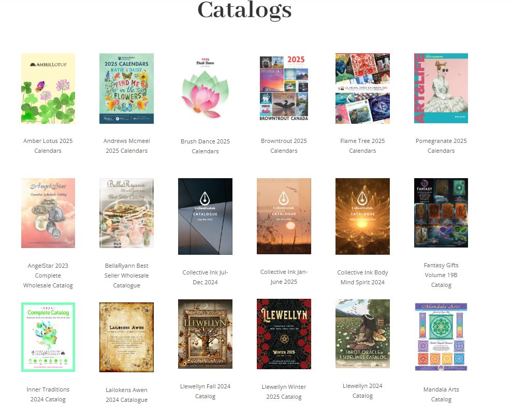This screenshot has height=406, width=511.
Task: Click the Collective Ink sunset catalogue cover
Action: point(284,216)
